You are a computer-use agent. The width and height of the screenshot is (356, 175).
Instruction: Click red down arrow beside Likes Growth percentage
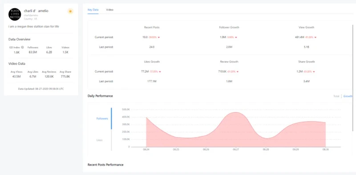160,72
